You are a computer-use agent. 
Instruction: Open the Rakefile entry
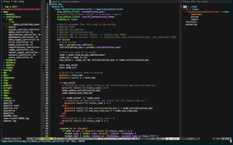click(8, 113)
